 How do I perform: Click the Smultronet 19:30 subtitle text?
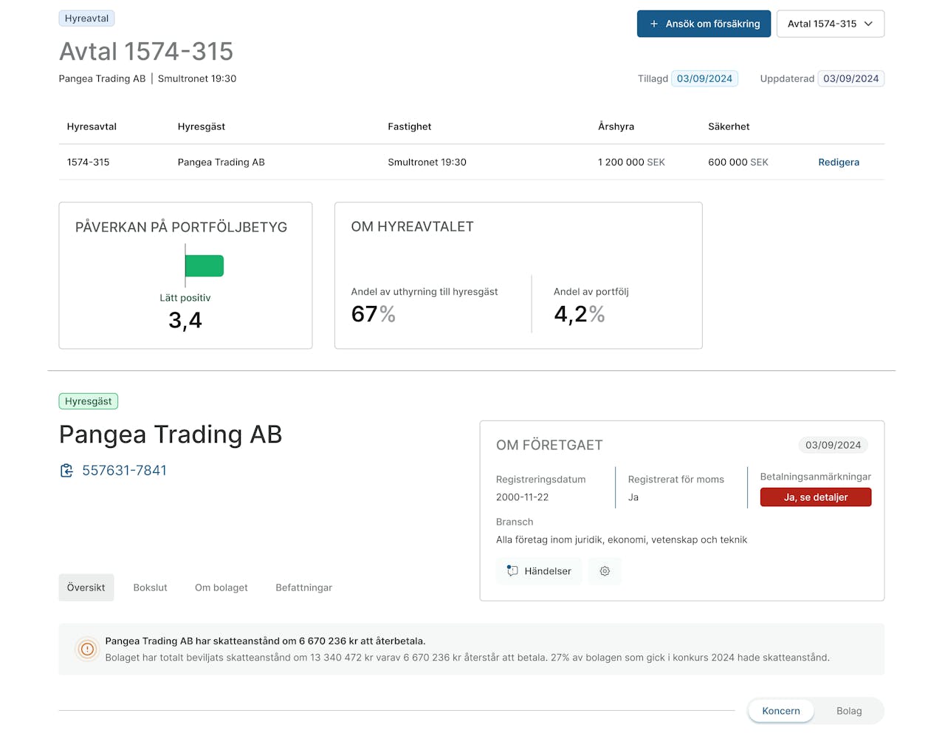tap(197, 78)
